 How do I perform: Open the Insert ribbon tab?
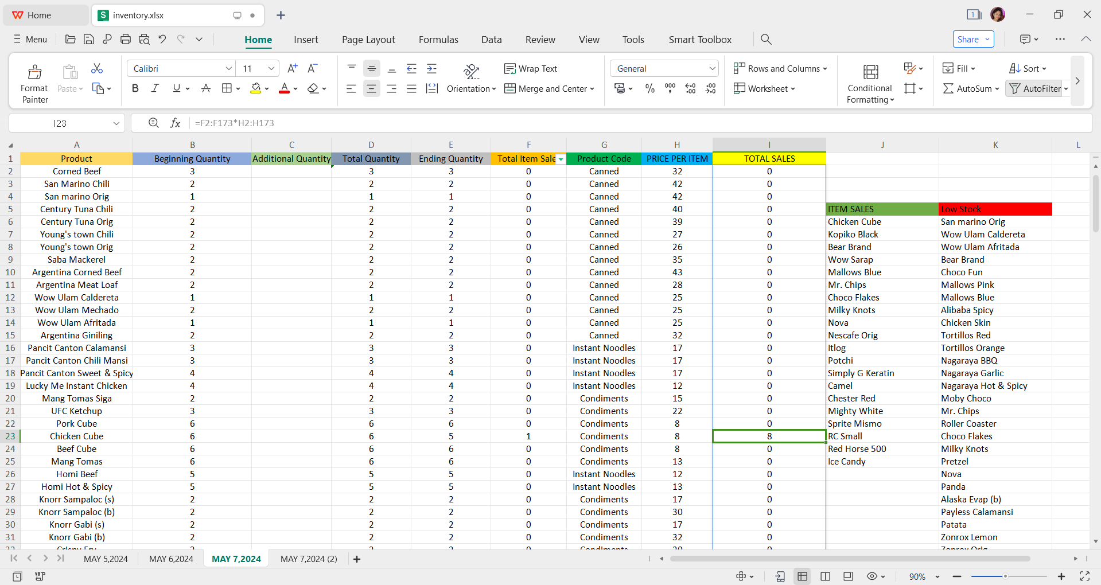tap(306, 39)
